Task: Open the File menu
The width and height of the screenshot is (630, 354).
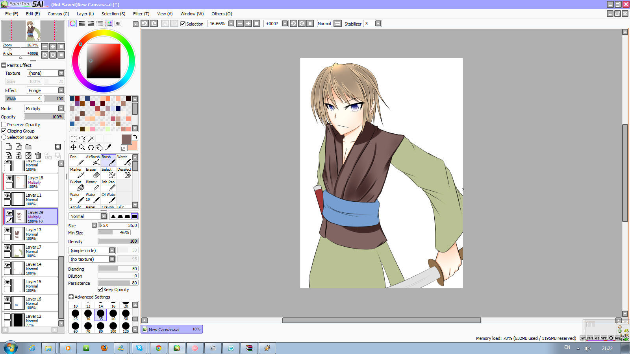Action: pyautogui.click(x=11, y=14)
